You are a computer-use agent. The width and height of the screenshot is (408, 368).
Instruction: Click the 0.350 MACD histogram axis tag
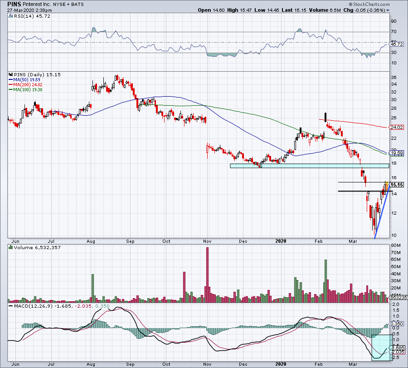(x=397, y=324)
